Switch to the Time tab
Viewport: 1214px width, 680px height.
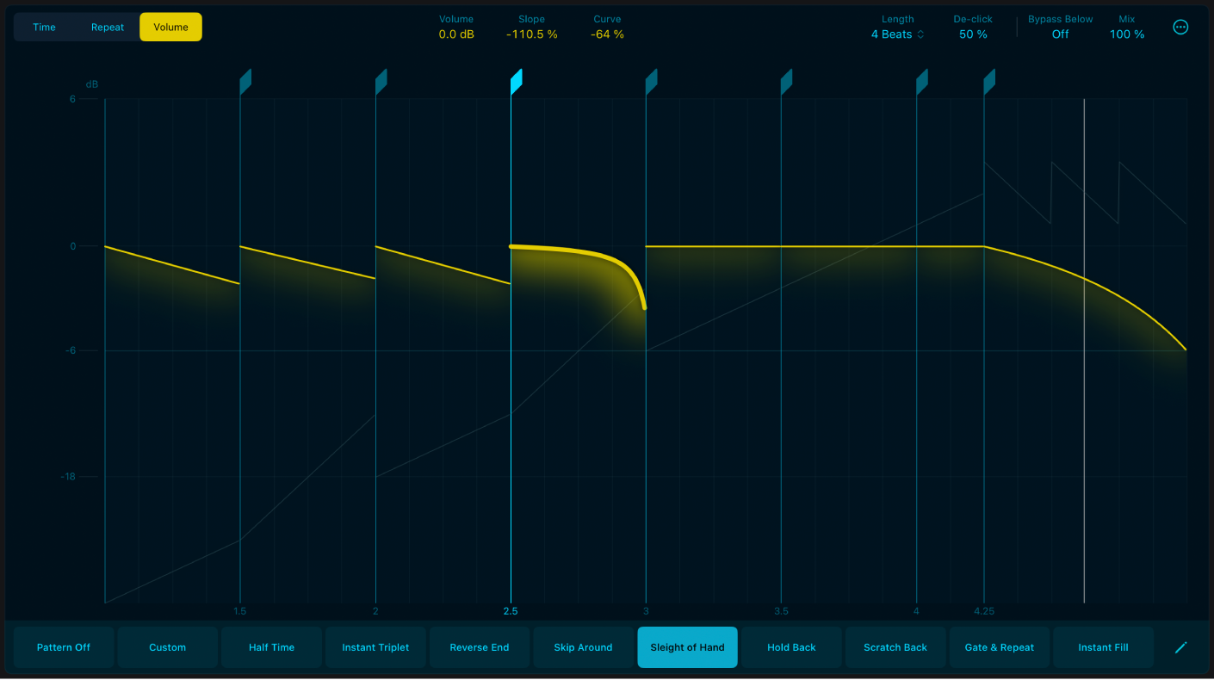click(x=44, y=27)
